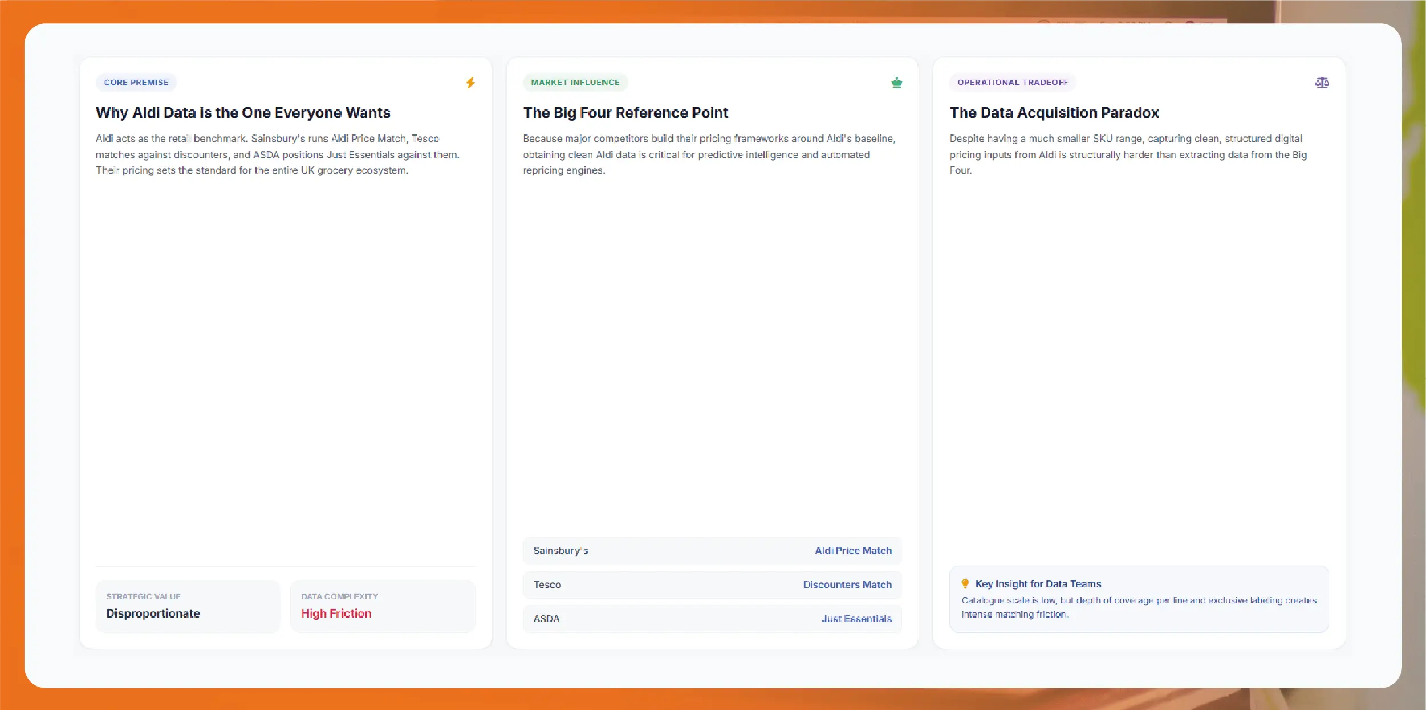This screenshot has width=1426, height=711.
Task: Click The Data Acquisition Paradox heading
Action: [x=1054, y=113]
